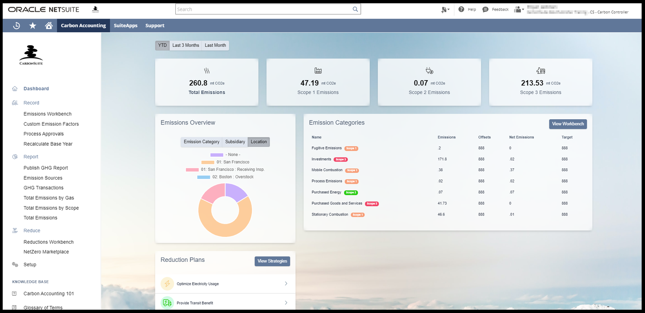Open Emission Sources report
Screen dimensions: 645x313
[x=43, y=178]
